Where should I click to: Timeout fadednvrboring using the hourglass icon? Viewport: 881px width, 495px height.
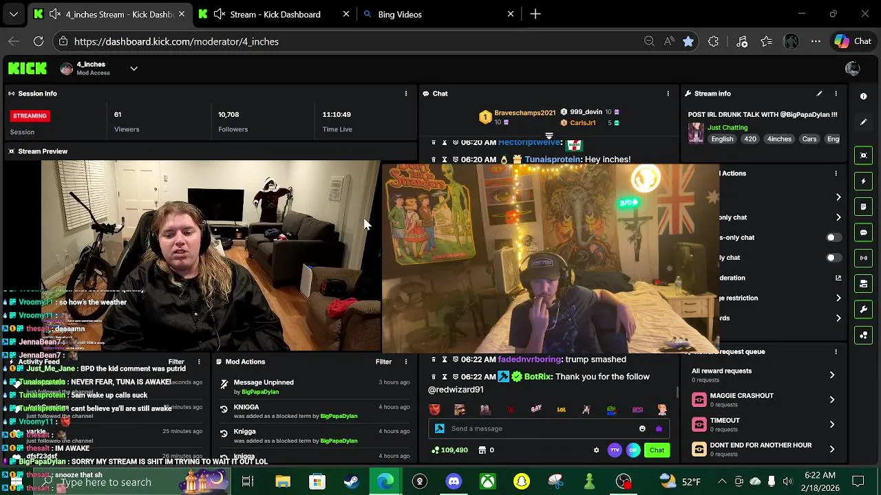tap(445, 359)
